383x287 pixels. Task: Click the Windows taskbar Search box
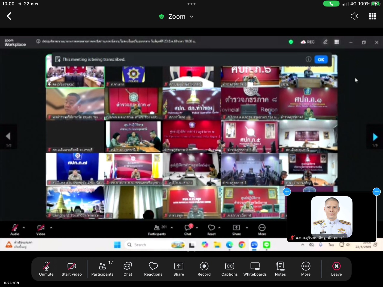pyautogui.click(x=155, y=245)
